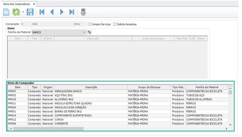The width and height of the screenshot is (242, 137).
Task: Select the Itens dos Compradores tab
Action: point(16,4)
